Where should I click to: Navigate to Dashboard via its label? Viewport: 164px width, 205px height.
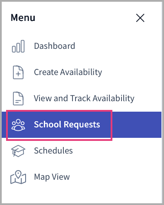[55, 46]
